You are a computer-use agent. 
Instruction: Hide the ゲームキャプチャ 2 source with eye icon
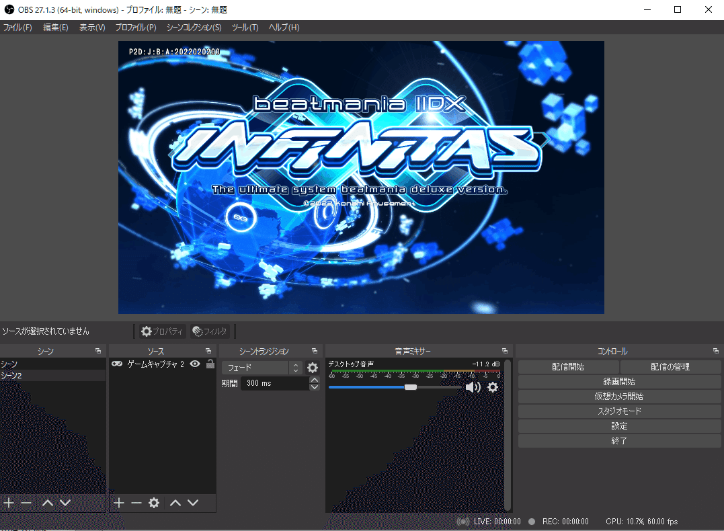point(196,364)
